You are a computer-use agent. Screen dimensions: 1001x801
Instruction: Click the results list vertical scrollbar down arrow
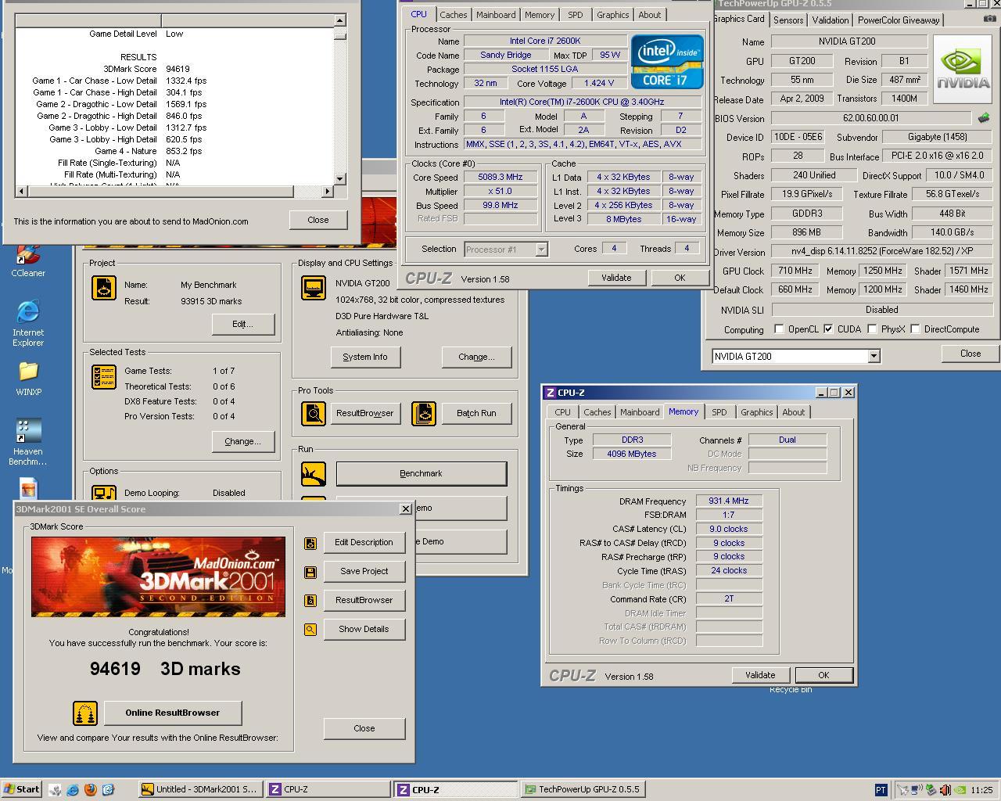coord(339,179)
